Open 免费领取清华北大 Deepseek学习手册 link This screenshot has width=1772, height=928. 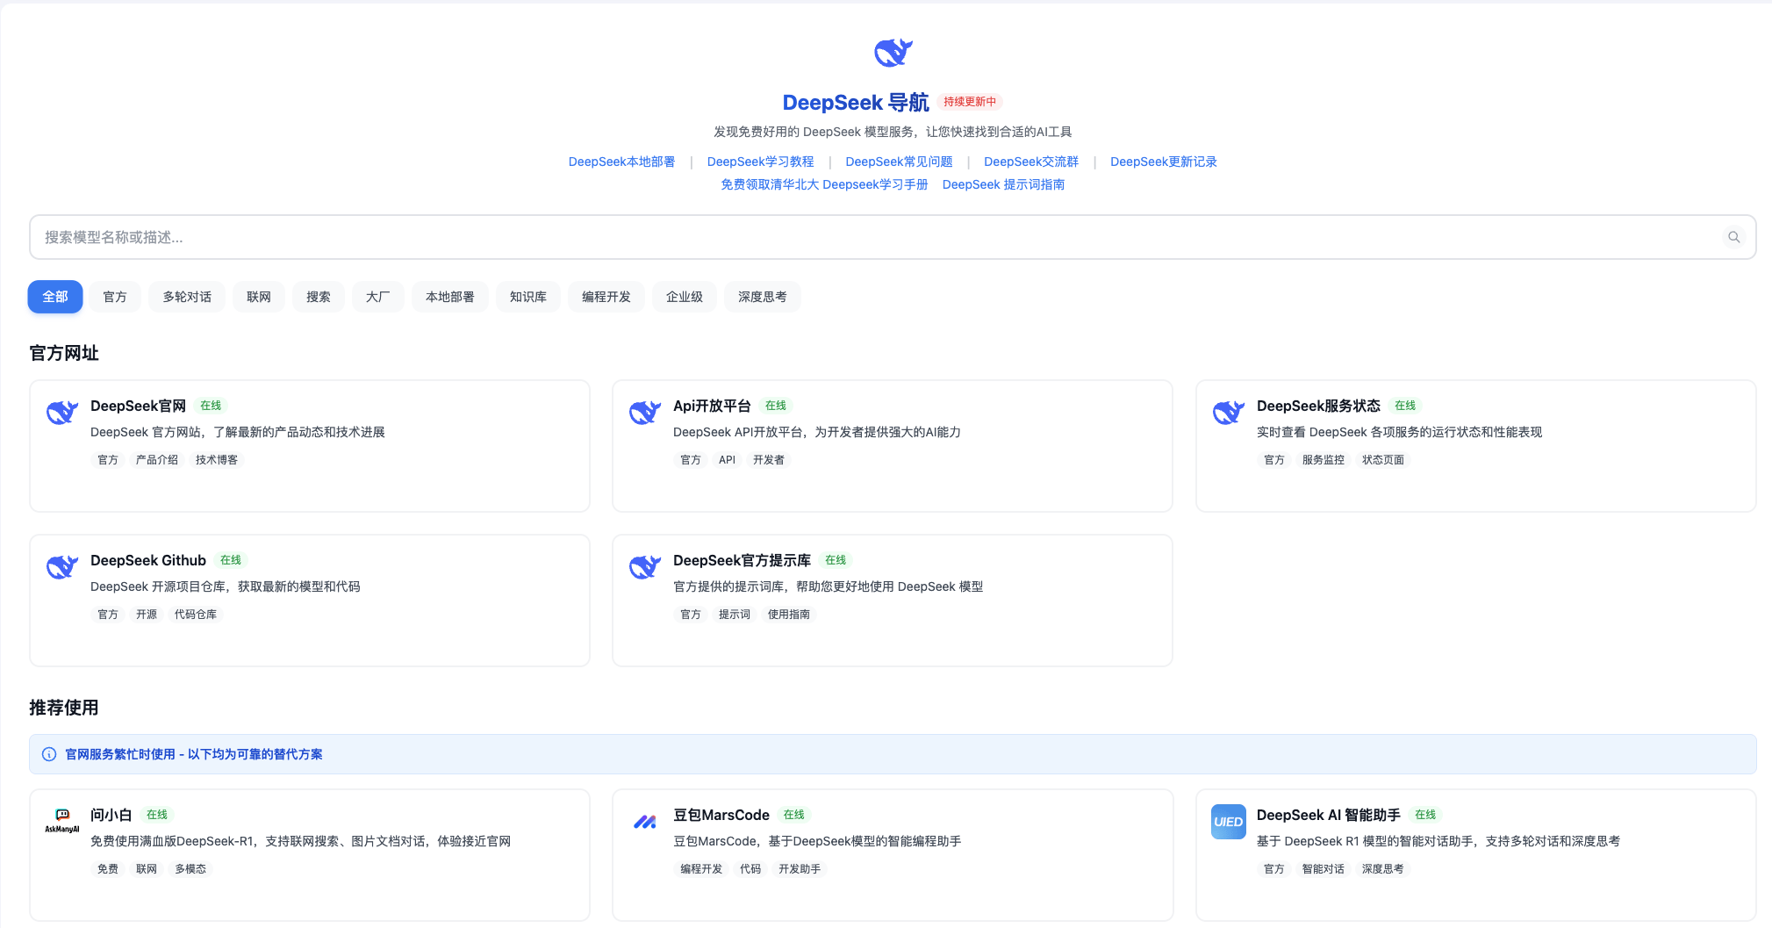click(824, 184)
